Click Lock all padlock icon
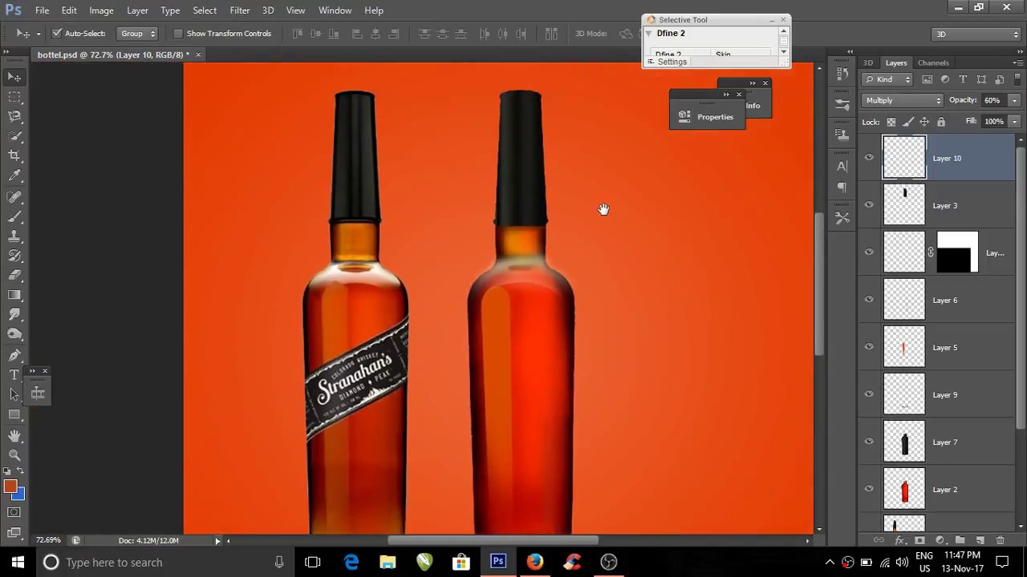The height and width of the screenshot is (577, 1027). [941, 122]
